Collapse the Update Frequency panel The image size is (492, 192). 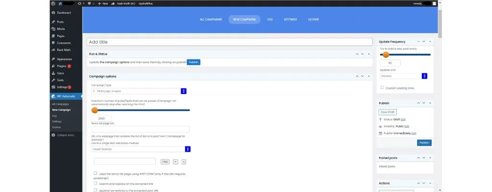click(430, 41)
